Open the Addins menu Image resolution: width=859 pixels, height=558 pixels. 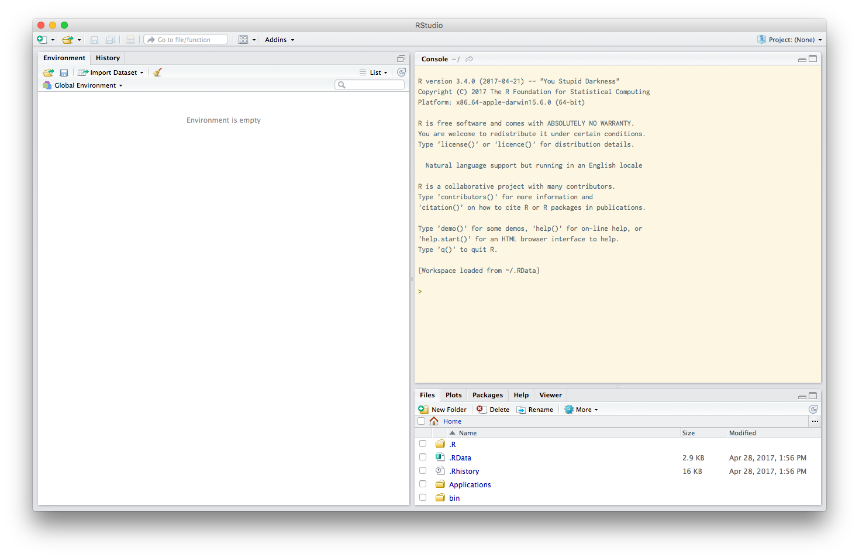coord(280,40)
